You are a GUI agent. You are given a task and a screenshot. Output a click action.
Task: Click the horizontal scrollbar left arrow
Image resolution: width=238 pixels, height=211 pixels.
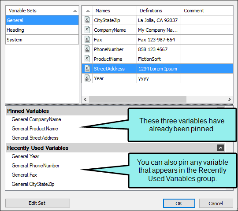[86, 99]
